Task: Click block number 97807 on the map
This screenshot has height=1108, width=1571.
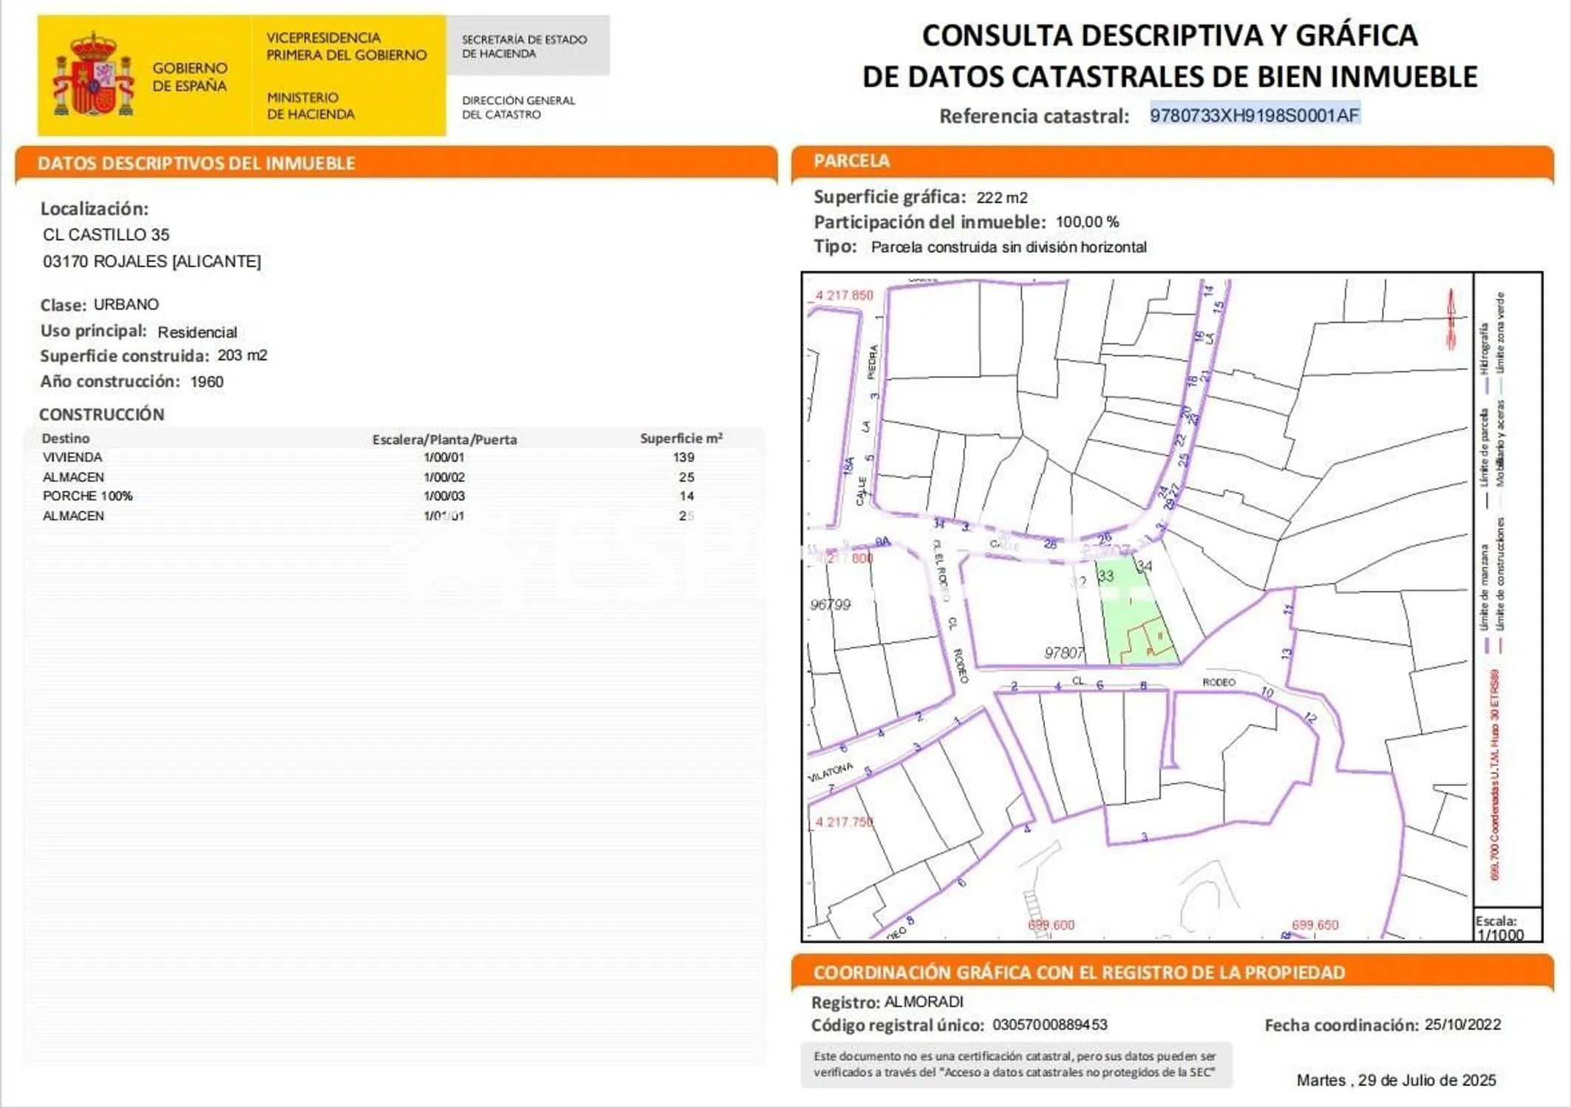Action: pos(1063,652)
